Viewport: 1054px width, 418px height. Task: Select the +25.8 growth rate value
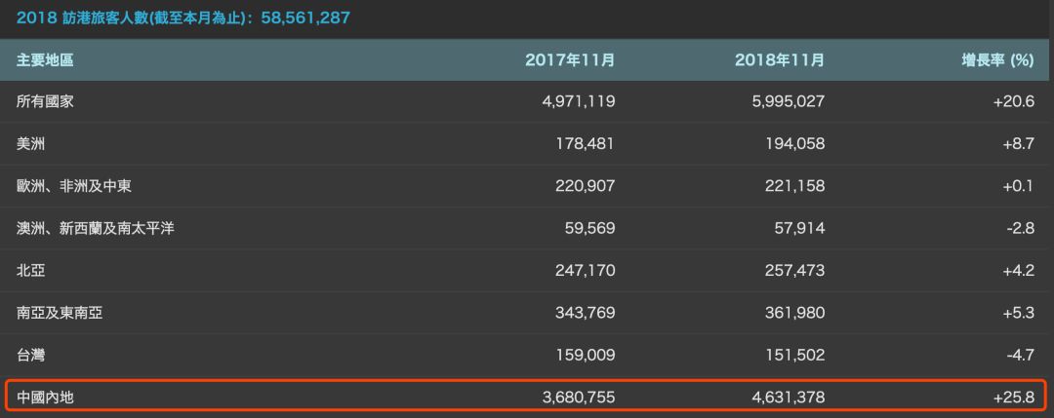point(1014,397)
